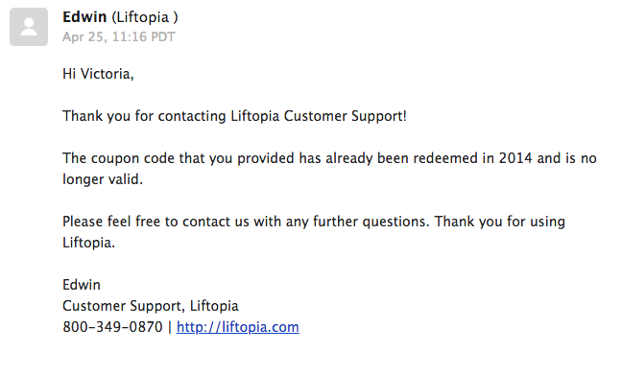Click the greeting line Hi Victoria

[98, 74]
